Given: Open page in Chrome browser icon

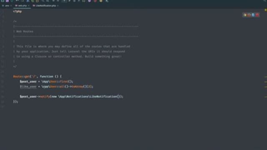Looking at the screenshot, I should [x=245, y=15].
